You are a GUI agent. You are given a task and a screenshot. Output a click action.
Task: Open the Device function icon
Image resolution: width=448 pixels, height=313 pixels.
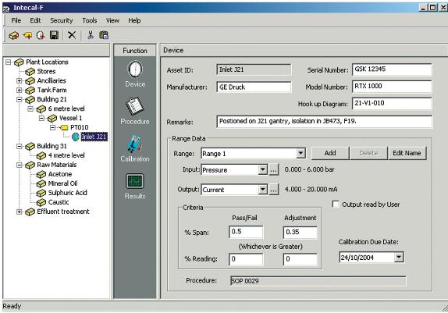135,69
